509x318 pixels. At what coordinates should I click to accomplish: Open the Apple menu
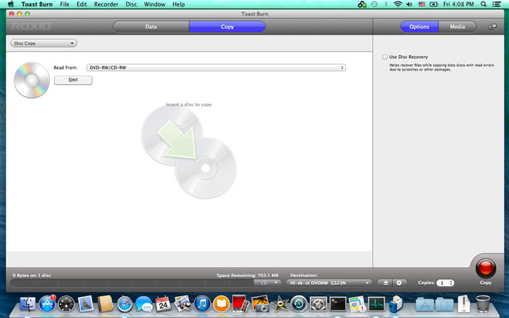[x=10, y=4]
